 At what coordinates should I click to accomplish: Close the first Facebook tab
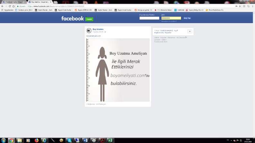click(25, 2)
